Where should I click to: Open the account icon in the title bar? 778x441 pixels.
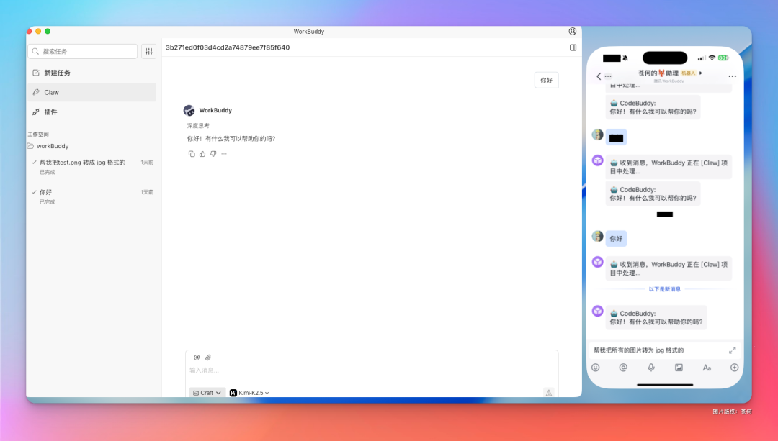(573, 31)
